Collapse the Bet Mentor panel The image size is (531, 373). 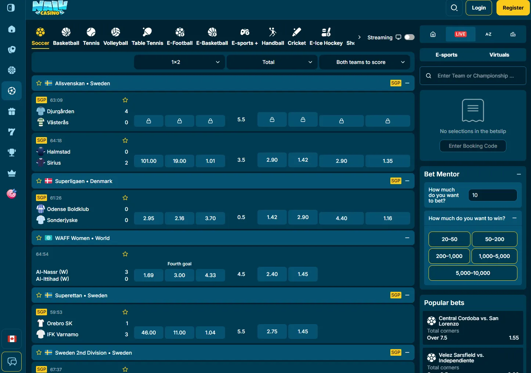coord(519,174)
